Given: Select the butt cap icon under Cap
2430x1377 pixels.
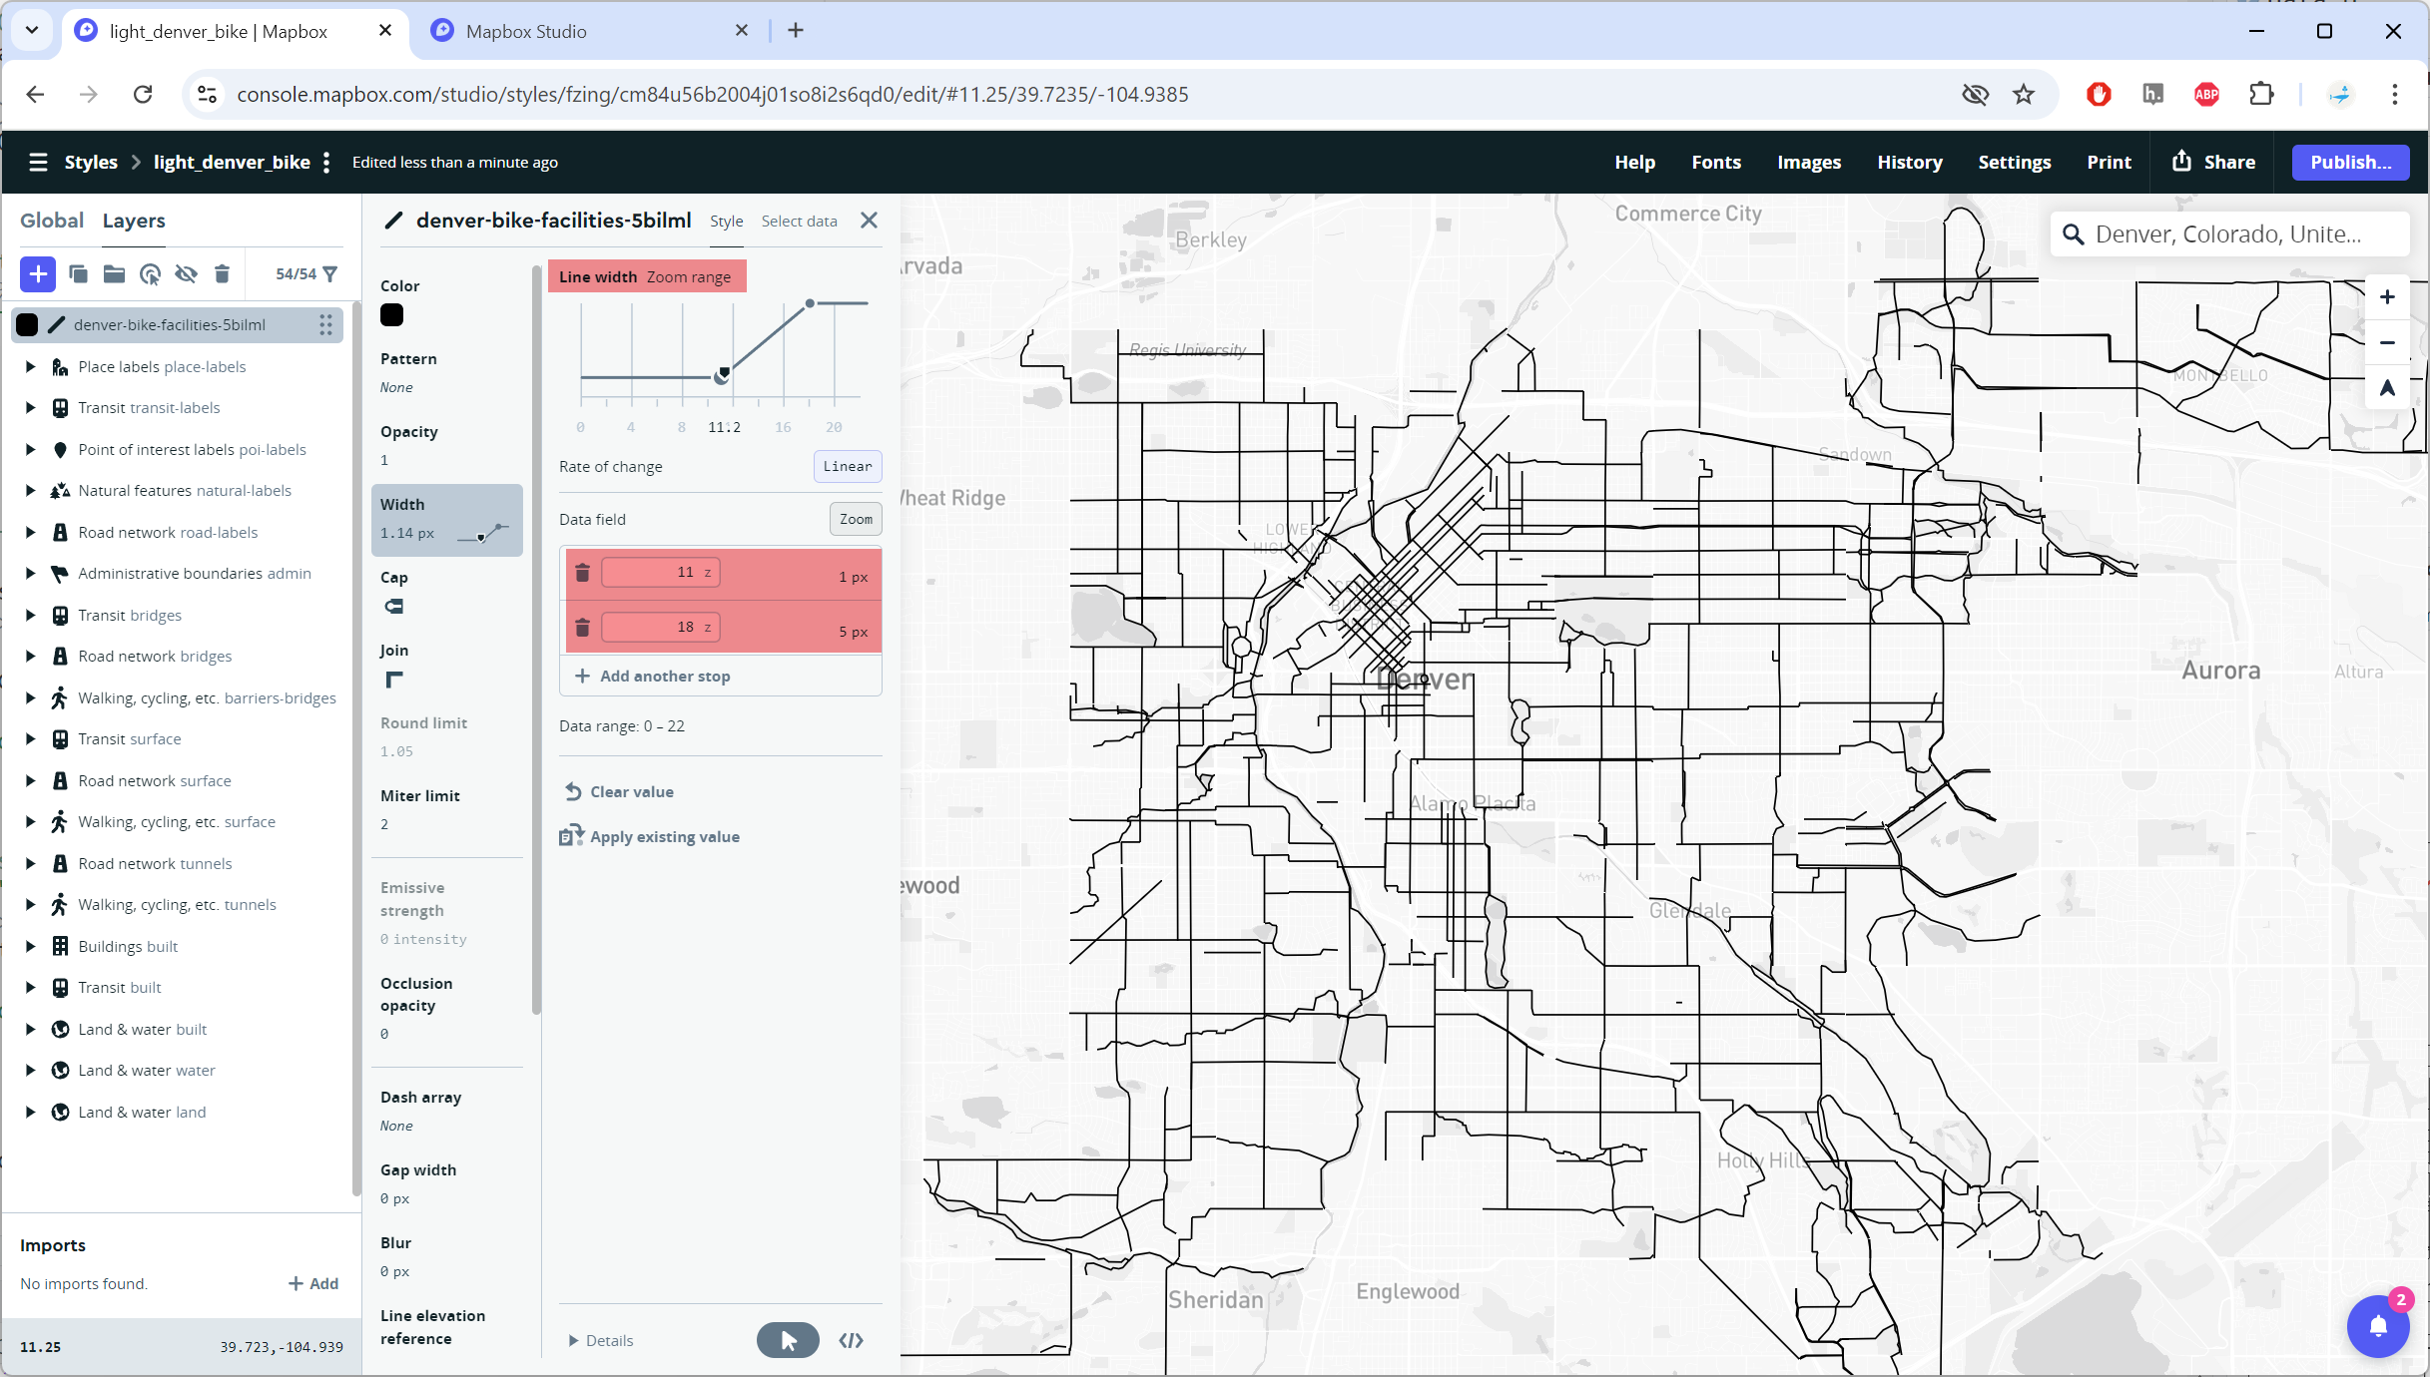Looking at the screenshot, I should (394, 606).
